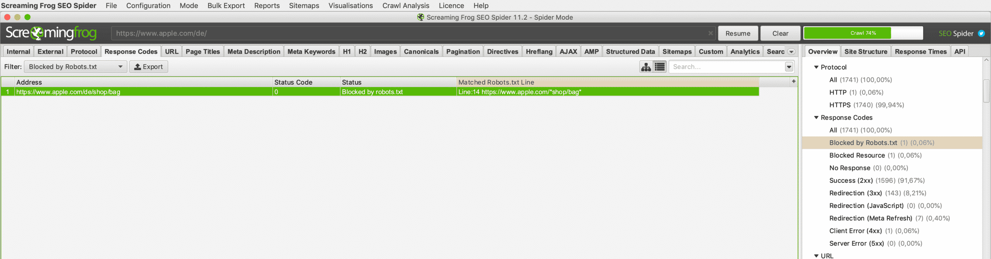Screen dimensions: 991x259
Task: Switch to the AJAX tab
Action: (568, 51)
